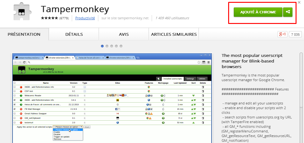This screenshot has height=143, width=304.
Task: Select the first blue carousel dot
Action: pos(102,46)
